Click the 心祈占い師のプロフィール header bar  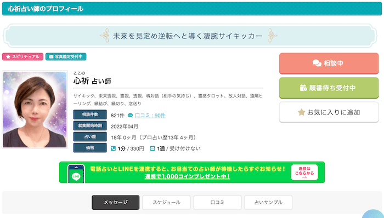click(192, 9)
